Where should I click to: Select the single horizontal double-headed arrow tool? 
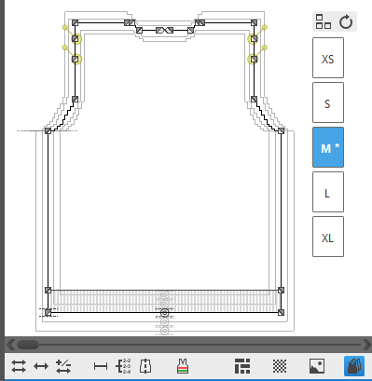[x=41, y=366]
